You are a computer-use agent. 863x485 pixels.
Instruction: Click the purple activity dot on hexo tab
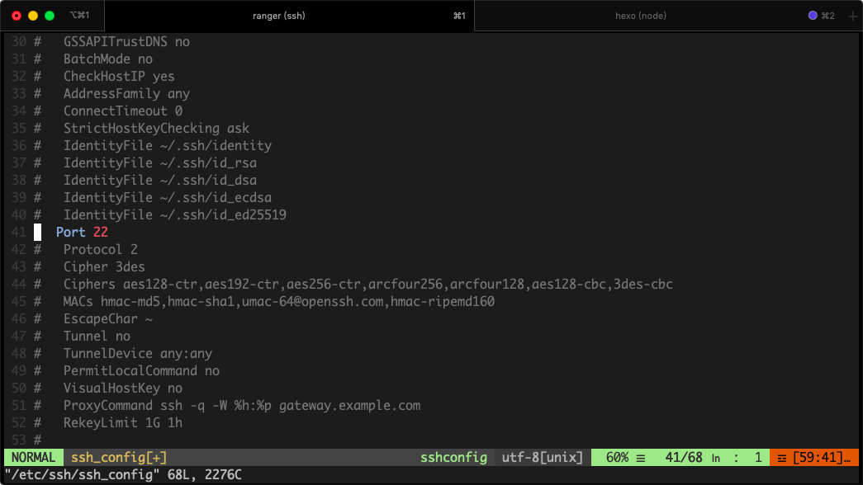click(x=813, y=16)
